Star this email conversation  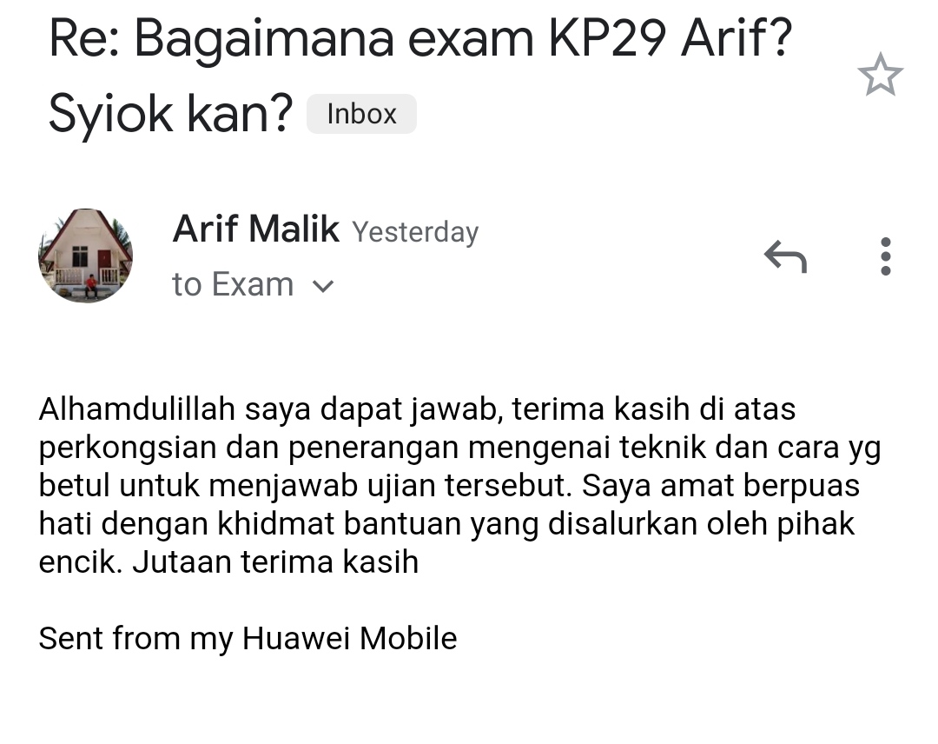point(880,75)
